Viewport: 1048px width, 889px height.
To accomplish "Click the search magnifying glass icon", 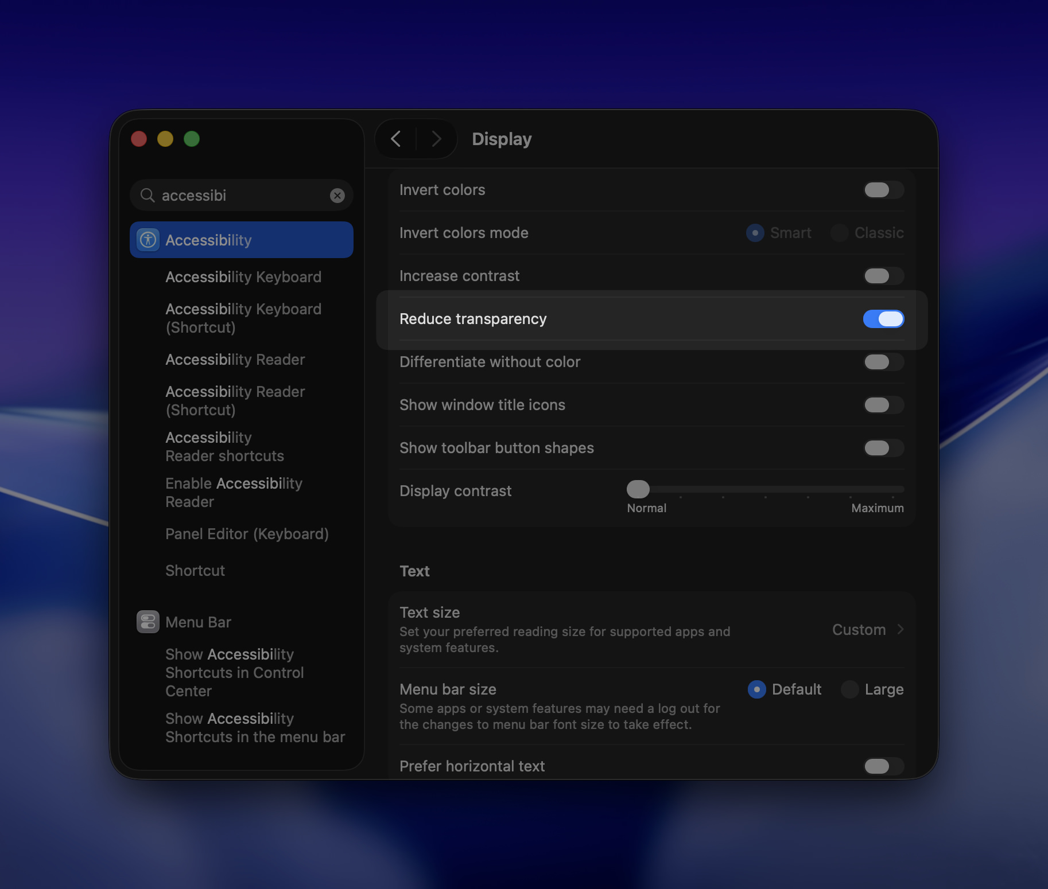I will pos(148,196).
